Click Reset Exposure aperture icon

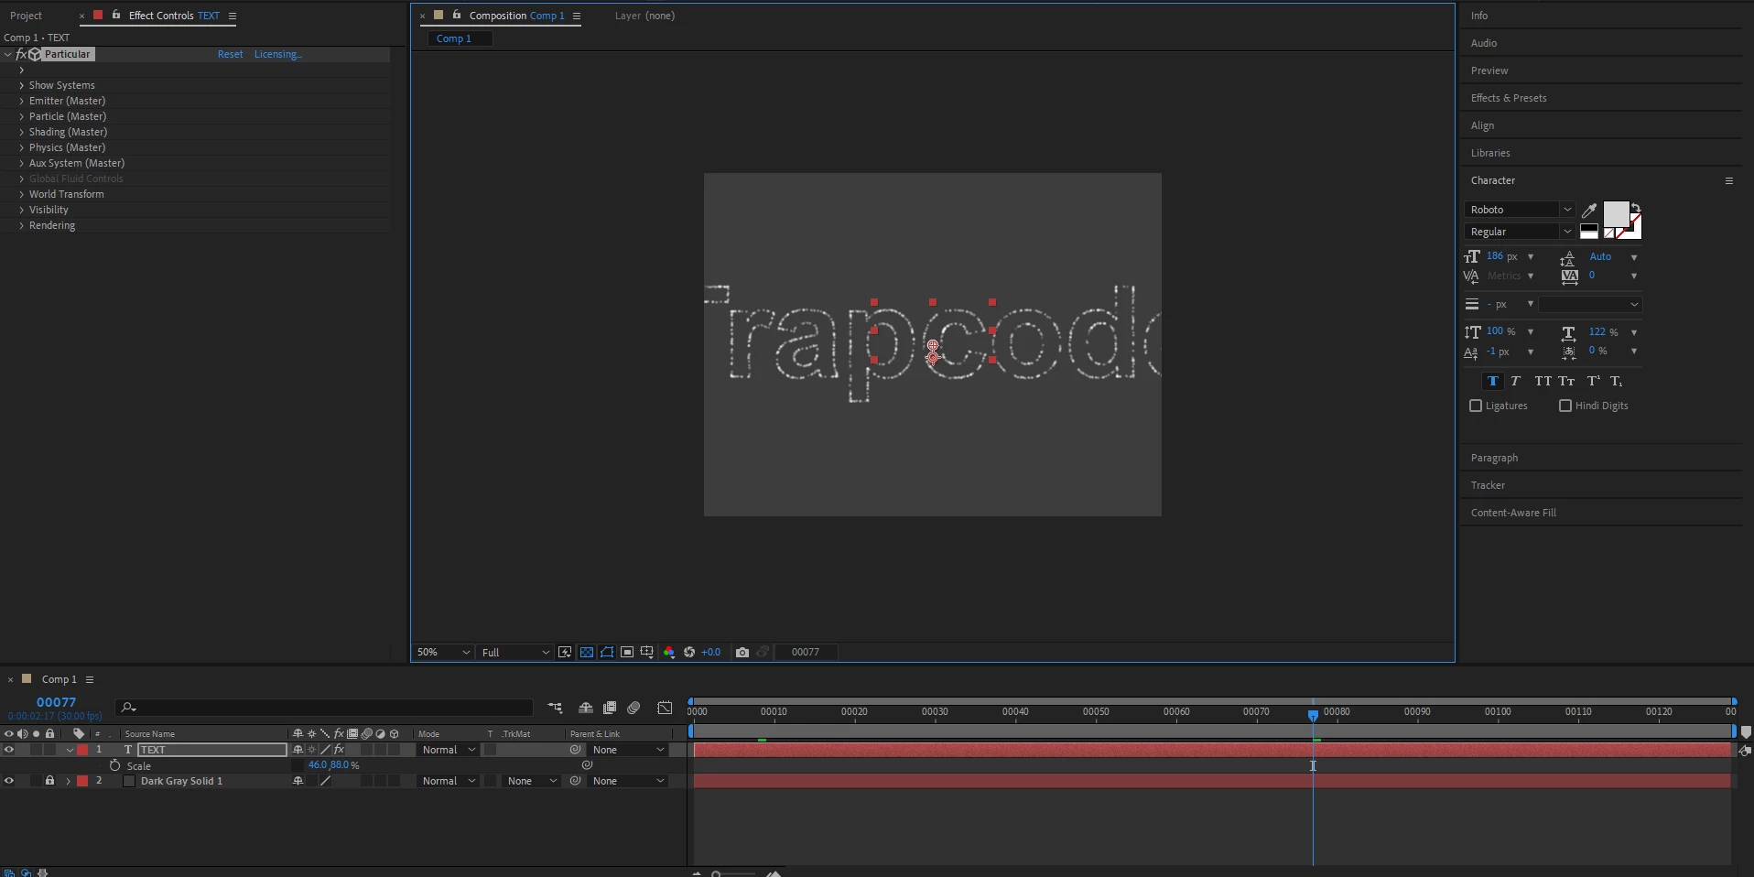coord(689,652)
